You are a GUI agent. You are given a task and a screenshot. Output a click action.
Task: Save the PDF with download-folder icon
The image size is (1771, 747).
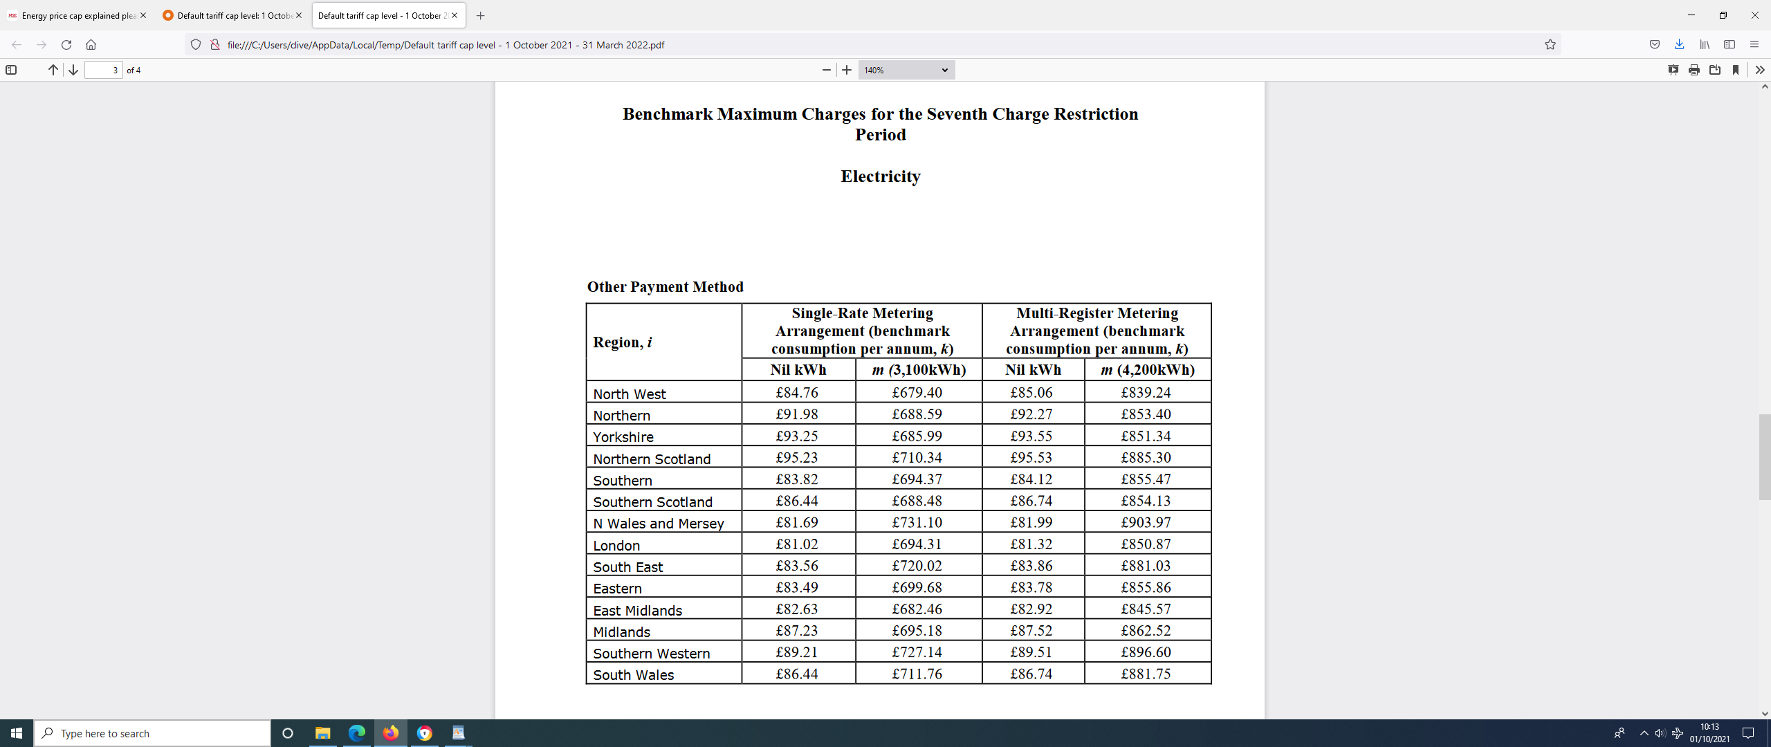point(1715,70)
